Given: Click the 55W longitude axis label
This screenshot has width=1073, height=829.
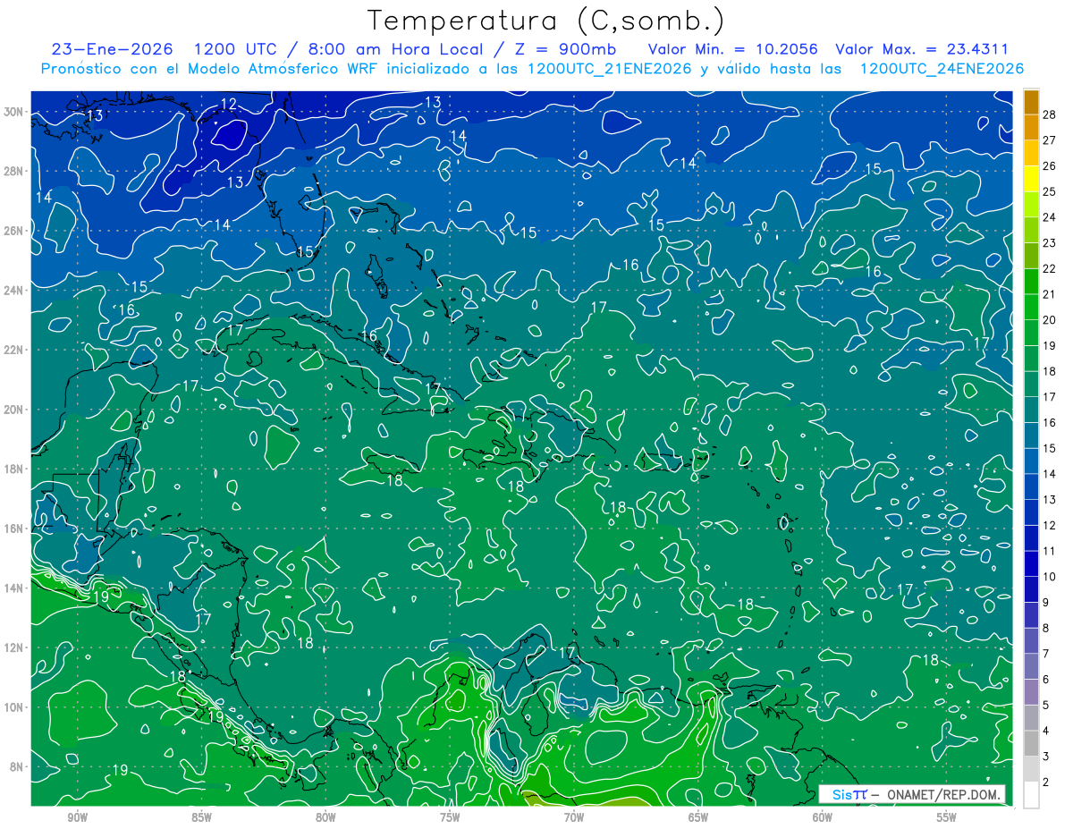Looking at the screenshot, I should click(x=947, y=817).
